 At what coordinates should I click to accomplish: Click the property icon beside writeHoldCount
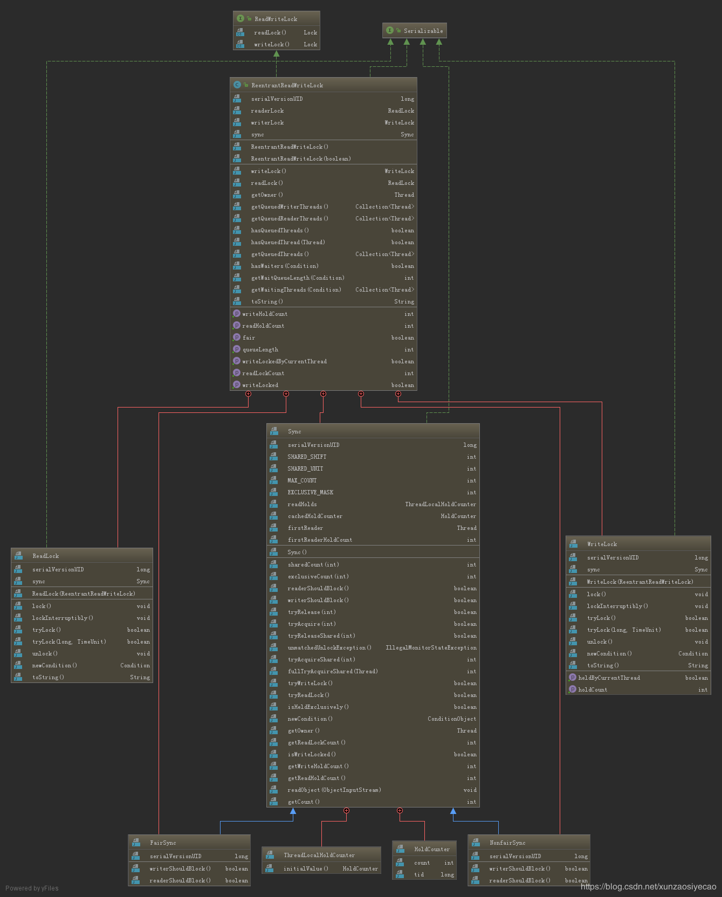point(236,314)
